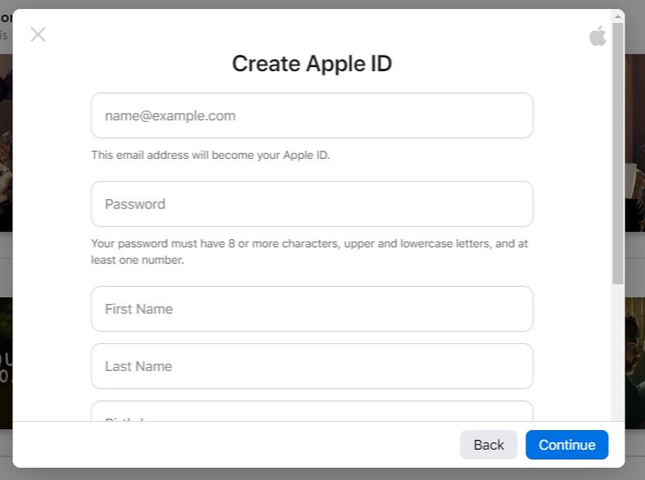Click the scrollbar track below the thumb
The width and height of the screenshot is (645, 480).
click(618, 352)
